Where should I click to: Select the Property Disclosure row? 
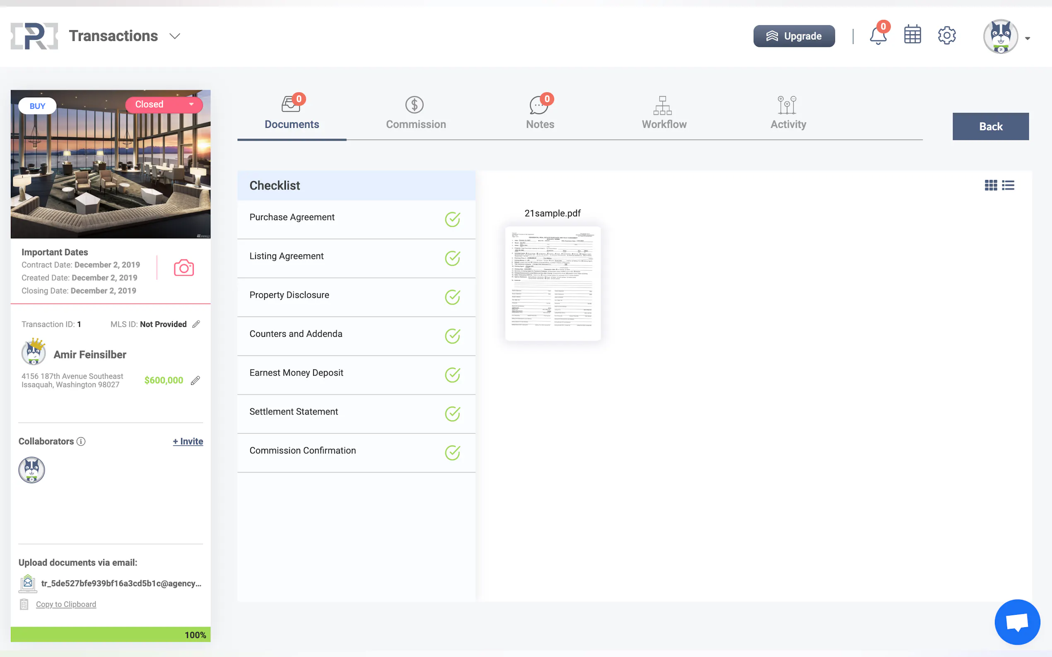356,297
